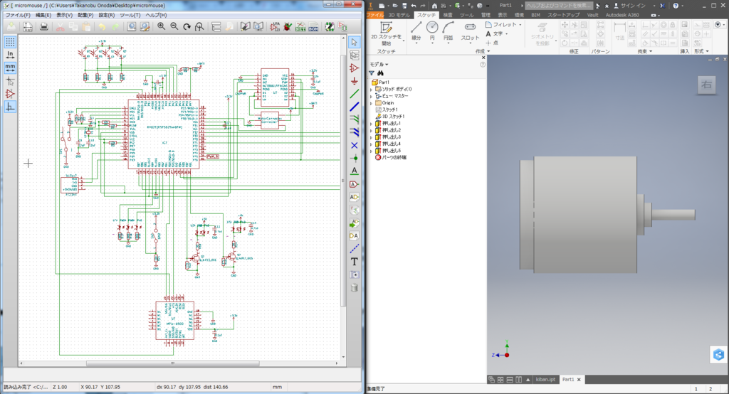Click the help search input field
This screenshot has width=729, height=394.
coord(558,6)
